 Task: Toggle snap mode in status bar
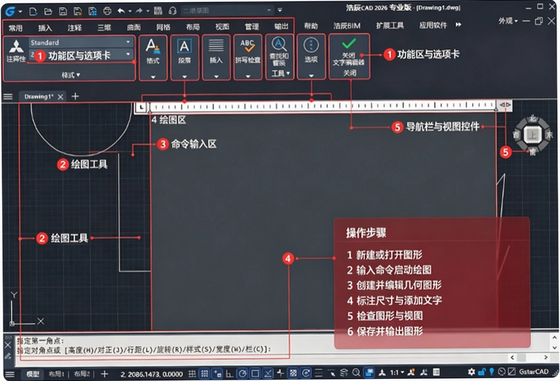205,373
